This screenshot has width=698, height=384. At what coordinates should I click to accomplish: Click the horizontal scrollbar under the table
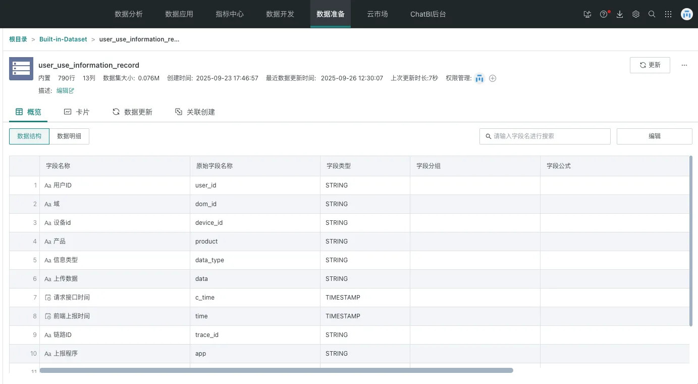[276, 370]
